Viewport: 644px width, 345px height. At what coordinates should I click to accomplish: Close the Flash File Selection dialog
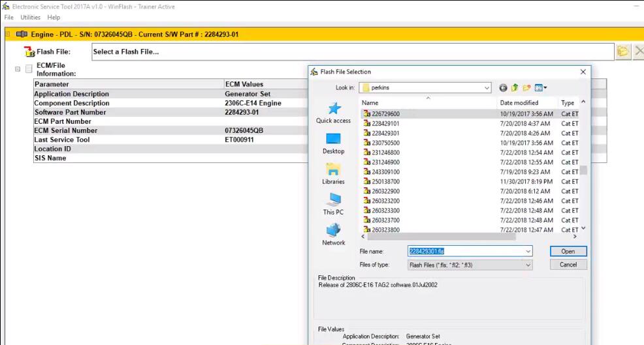pos(583,72)
